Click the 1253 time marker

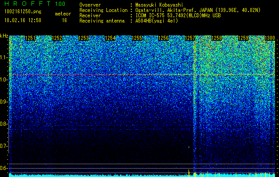(x=84, y=38)
